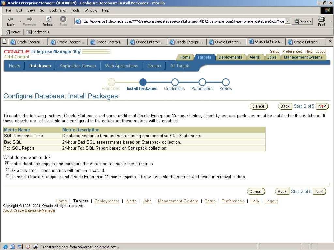Open Navigator icon in status bar
The height and width of the screenshot is (250, 334).
coord(5,247)
